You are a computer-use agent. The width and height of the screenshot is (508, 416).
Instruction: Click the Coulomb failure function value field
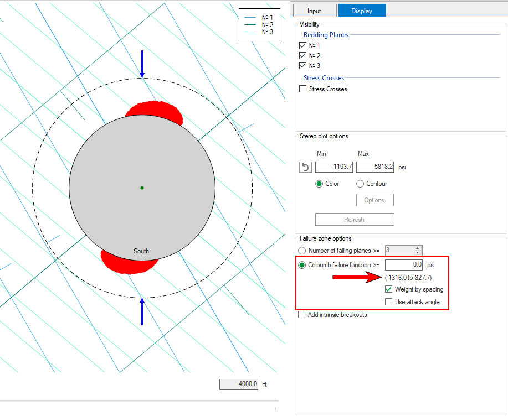pos(404,265)
